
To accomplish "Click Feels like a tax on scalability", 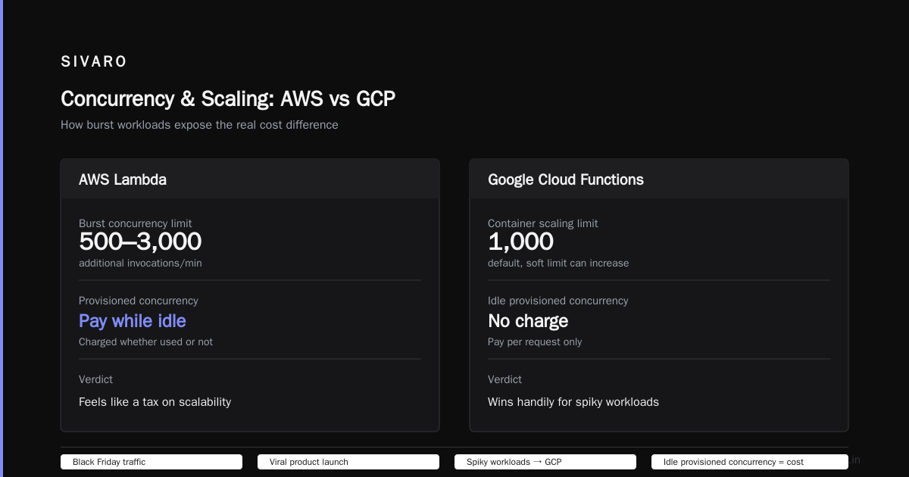I will [155, 402].
